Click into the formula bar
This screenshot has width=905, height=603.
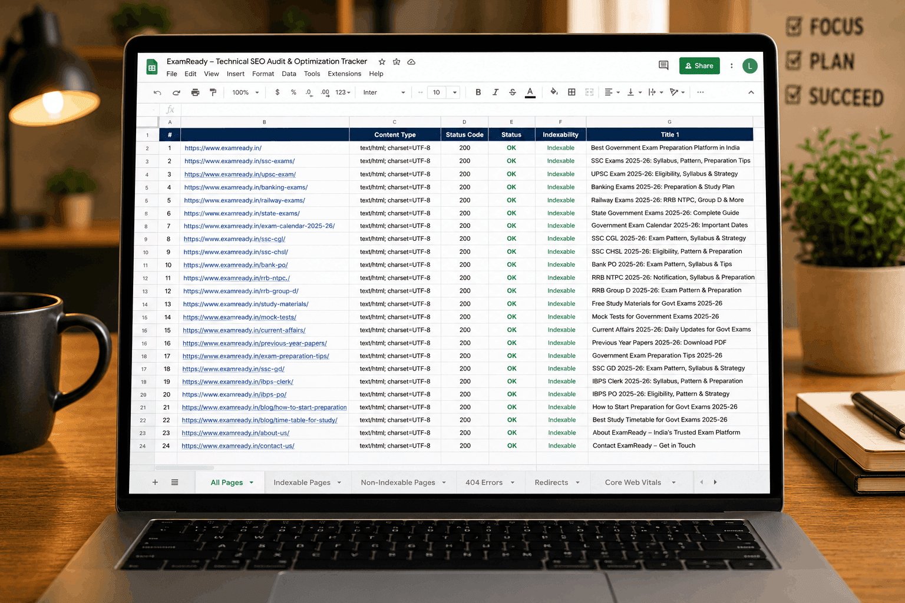[471, 110]
